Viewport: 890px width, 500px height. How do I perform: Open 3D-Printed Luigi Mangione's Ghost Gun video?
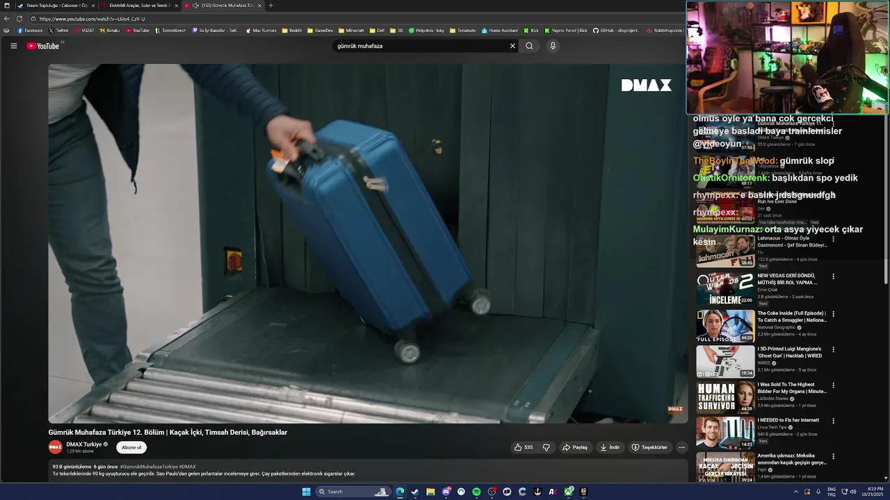[725, 361]
